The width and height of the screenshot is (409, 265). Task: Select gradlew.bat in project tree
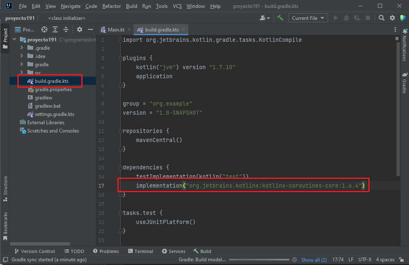pyautogui.click(x=47, y=106)
